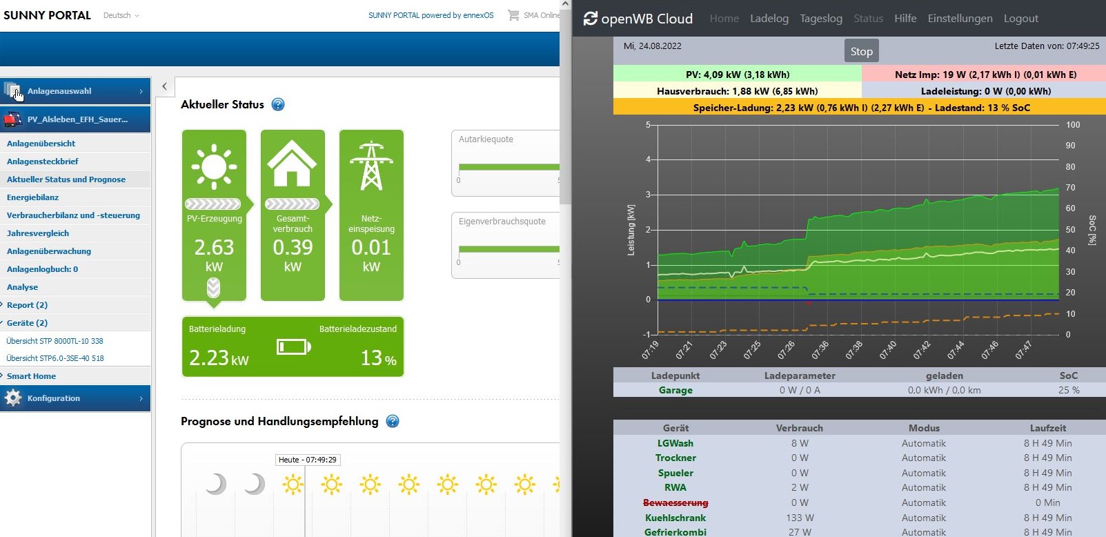Screen dimensions: 1106x537
Task: Click the Konfiguration gear icon
Action: (x=13, y=398)
